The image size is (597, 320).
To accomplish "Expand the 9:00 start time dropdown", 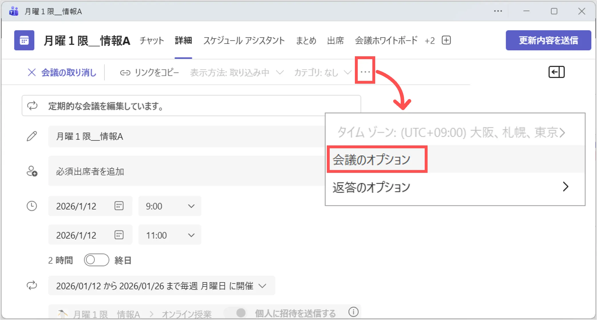I will tap(170, 206).
